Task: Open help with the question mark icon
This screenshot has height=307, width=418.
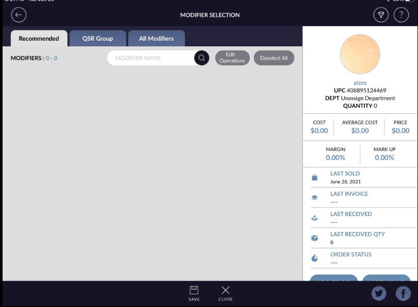Action: pos(401,15)
